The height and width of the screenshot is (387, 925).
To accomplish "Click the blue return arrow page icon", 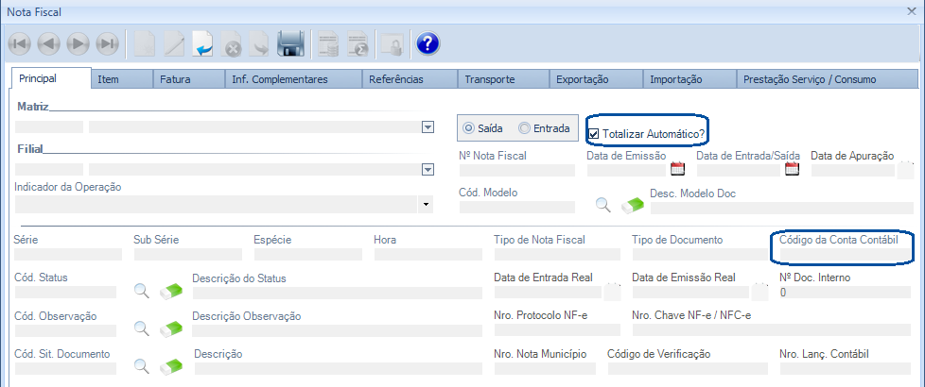I will 203,43.
